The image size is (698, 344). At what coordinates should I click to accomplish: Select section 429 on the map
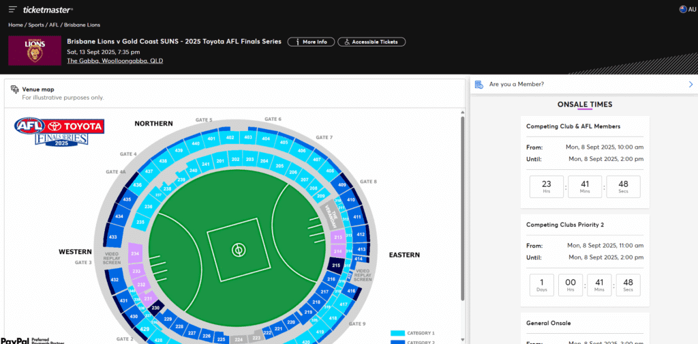145,329
